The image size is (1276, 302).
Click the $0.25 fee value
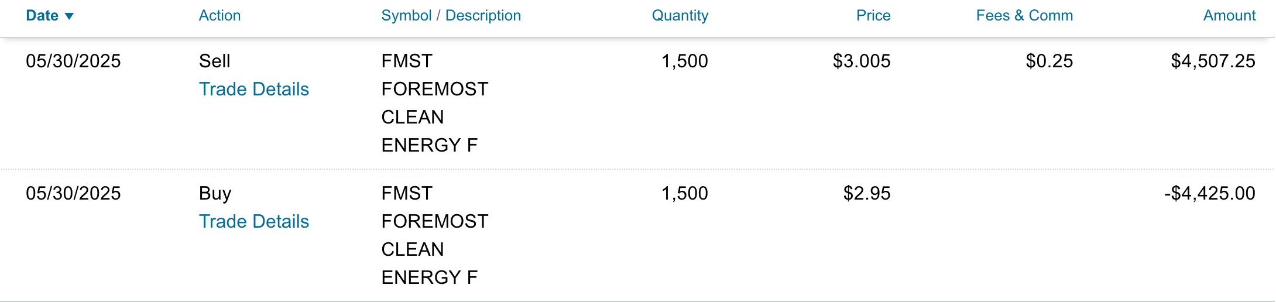[1049, 61]
